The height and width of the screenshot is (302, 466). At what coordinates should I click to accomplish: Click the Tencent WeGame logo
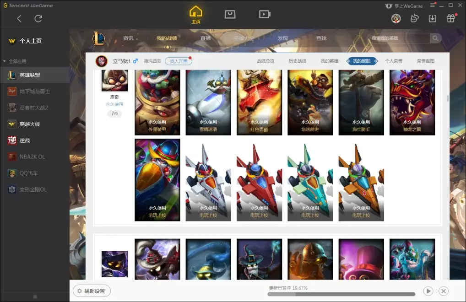pyautogui.click(x=28, y=5)
